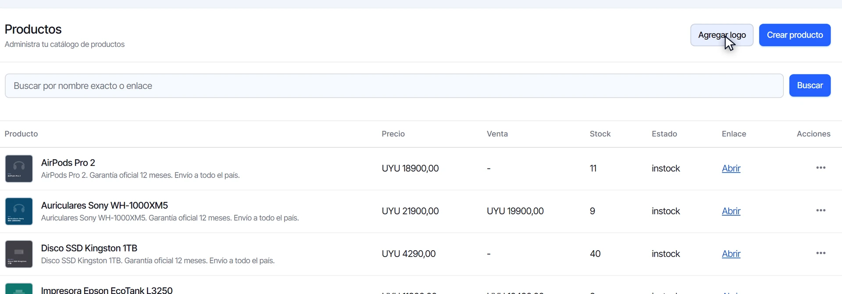Click the Auriculares Sony WH-1000XM5 description text
Image resolution: width=842 pixels, height=294 pixels.
(170, 218)
